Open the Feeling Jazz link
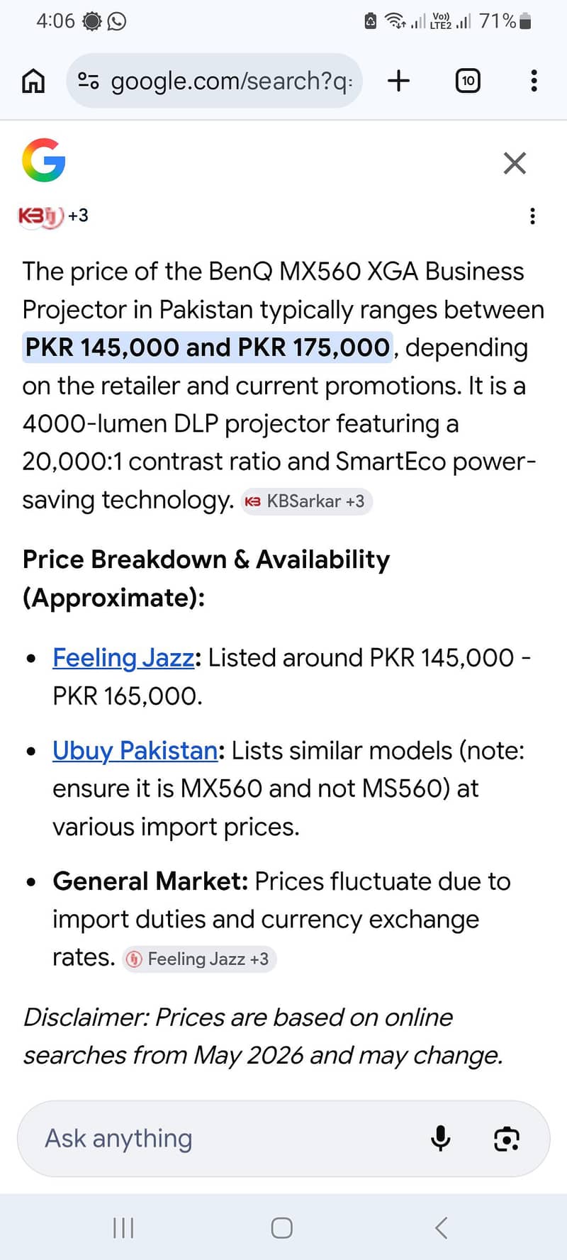 tap(123, 658)
